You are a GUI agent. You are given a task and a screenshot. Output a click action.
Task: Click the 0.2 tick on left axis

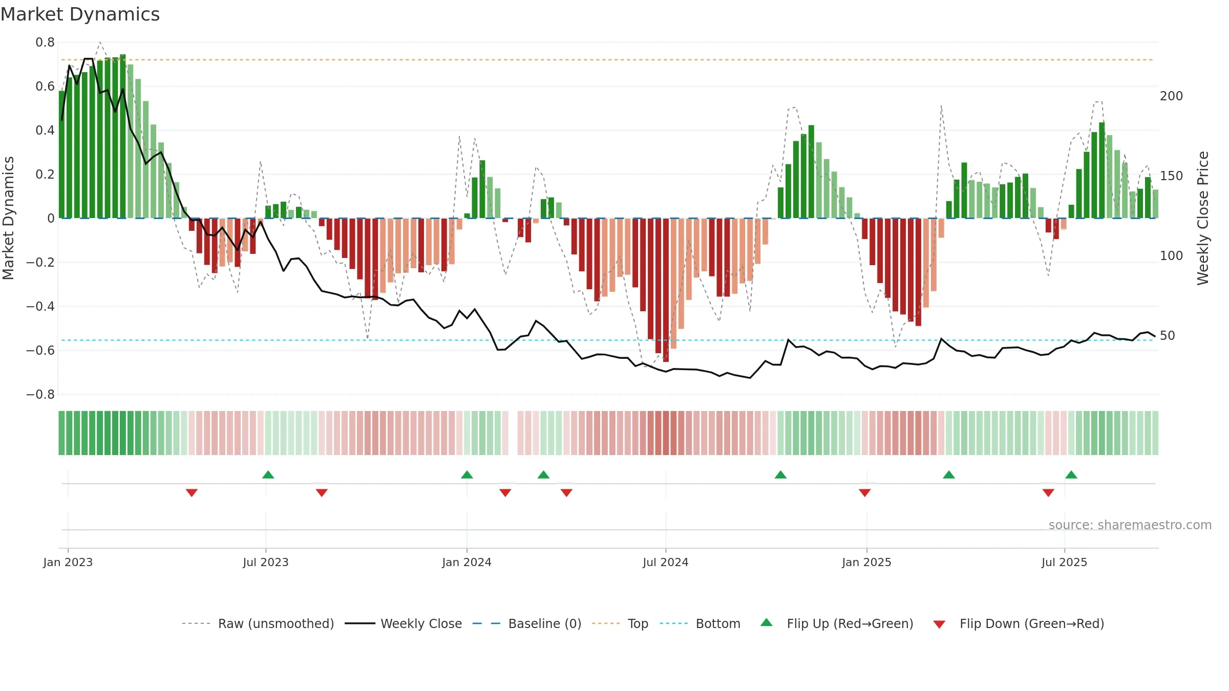[x=45, y=175]
